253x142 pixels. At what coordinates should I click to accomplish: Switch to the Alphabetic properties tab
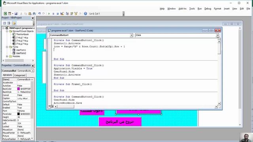[8, 75]
